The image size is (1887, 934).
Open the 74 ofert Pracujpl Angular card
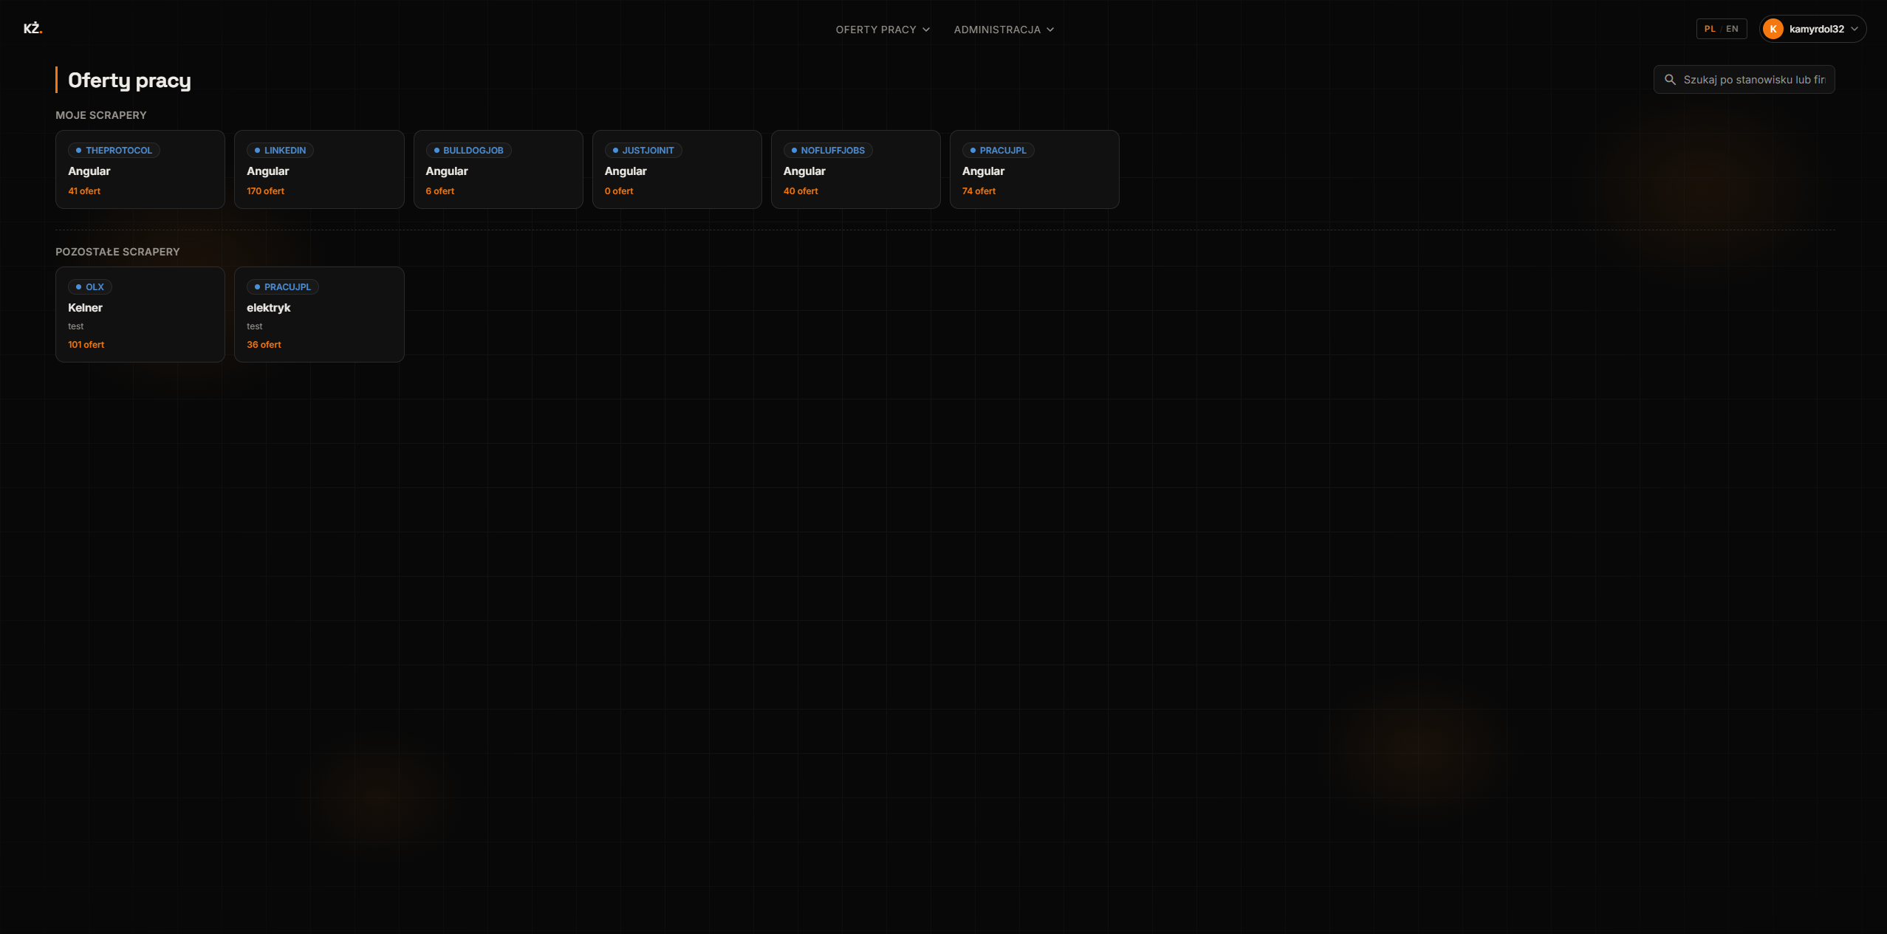pos(1034,170)
